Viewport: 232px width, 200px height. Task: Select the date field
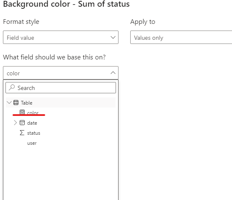pyautogui.click(x=32, y=123)
